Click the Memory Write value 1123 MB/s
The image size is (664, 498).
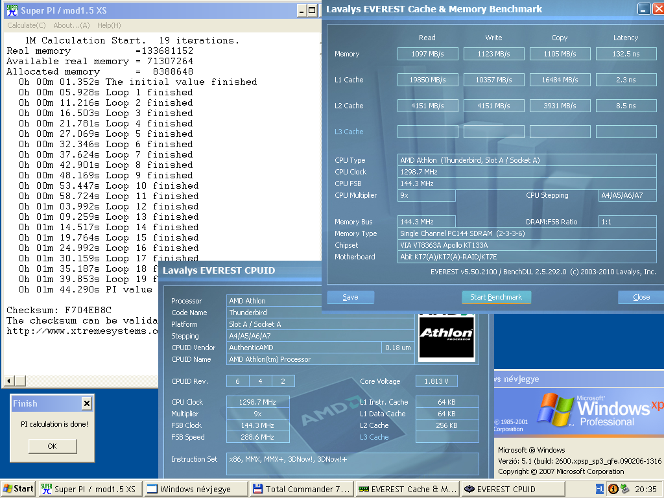tap(493, 54)
